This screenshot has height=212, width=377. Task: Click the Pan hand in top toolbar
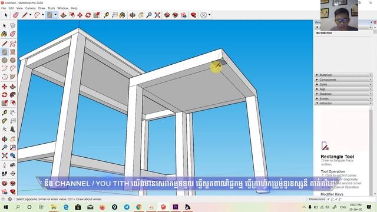(x=141, y=15)
